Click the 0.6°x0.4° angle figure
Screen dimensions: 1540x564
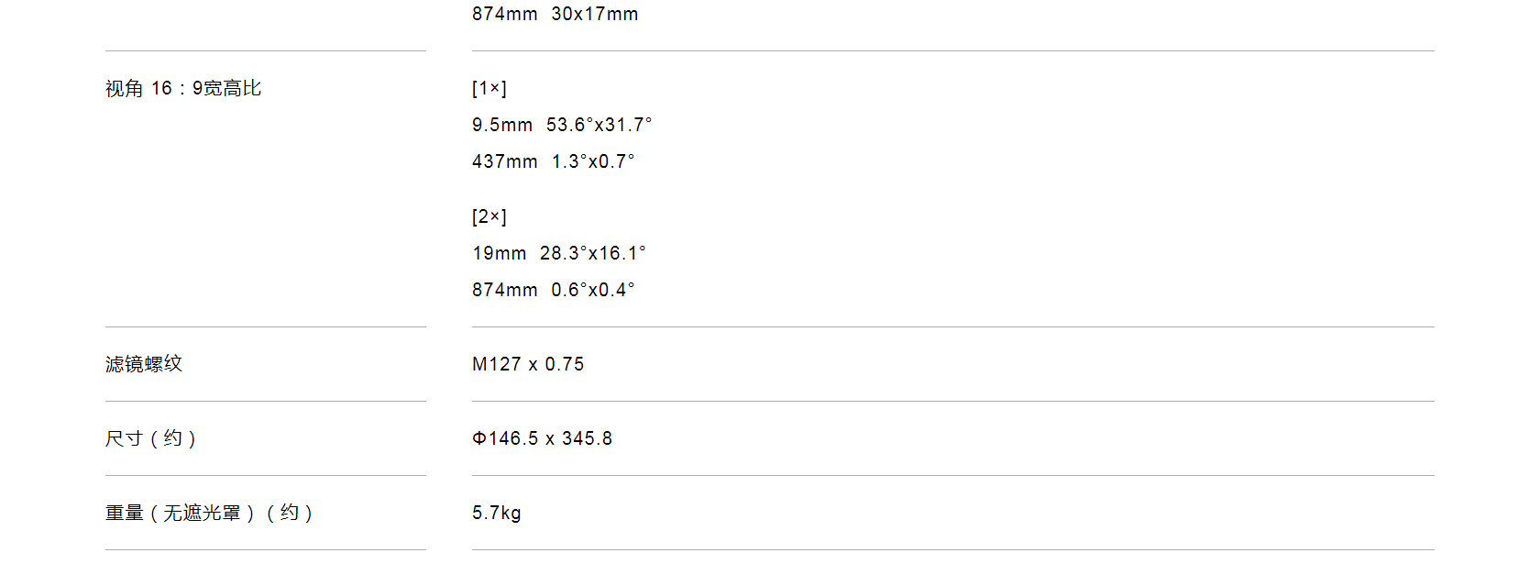593,290
